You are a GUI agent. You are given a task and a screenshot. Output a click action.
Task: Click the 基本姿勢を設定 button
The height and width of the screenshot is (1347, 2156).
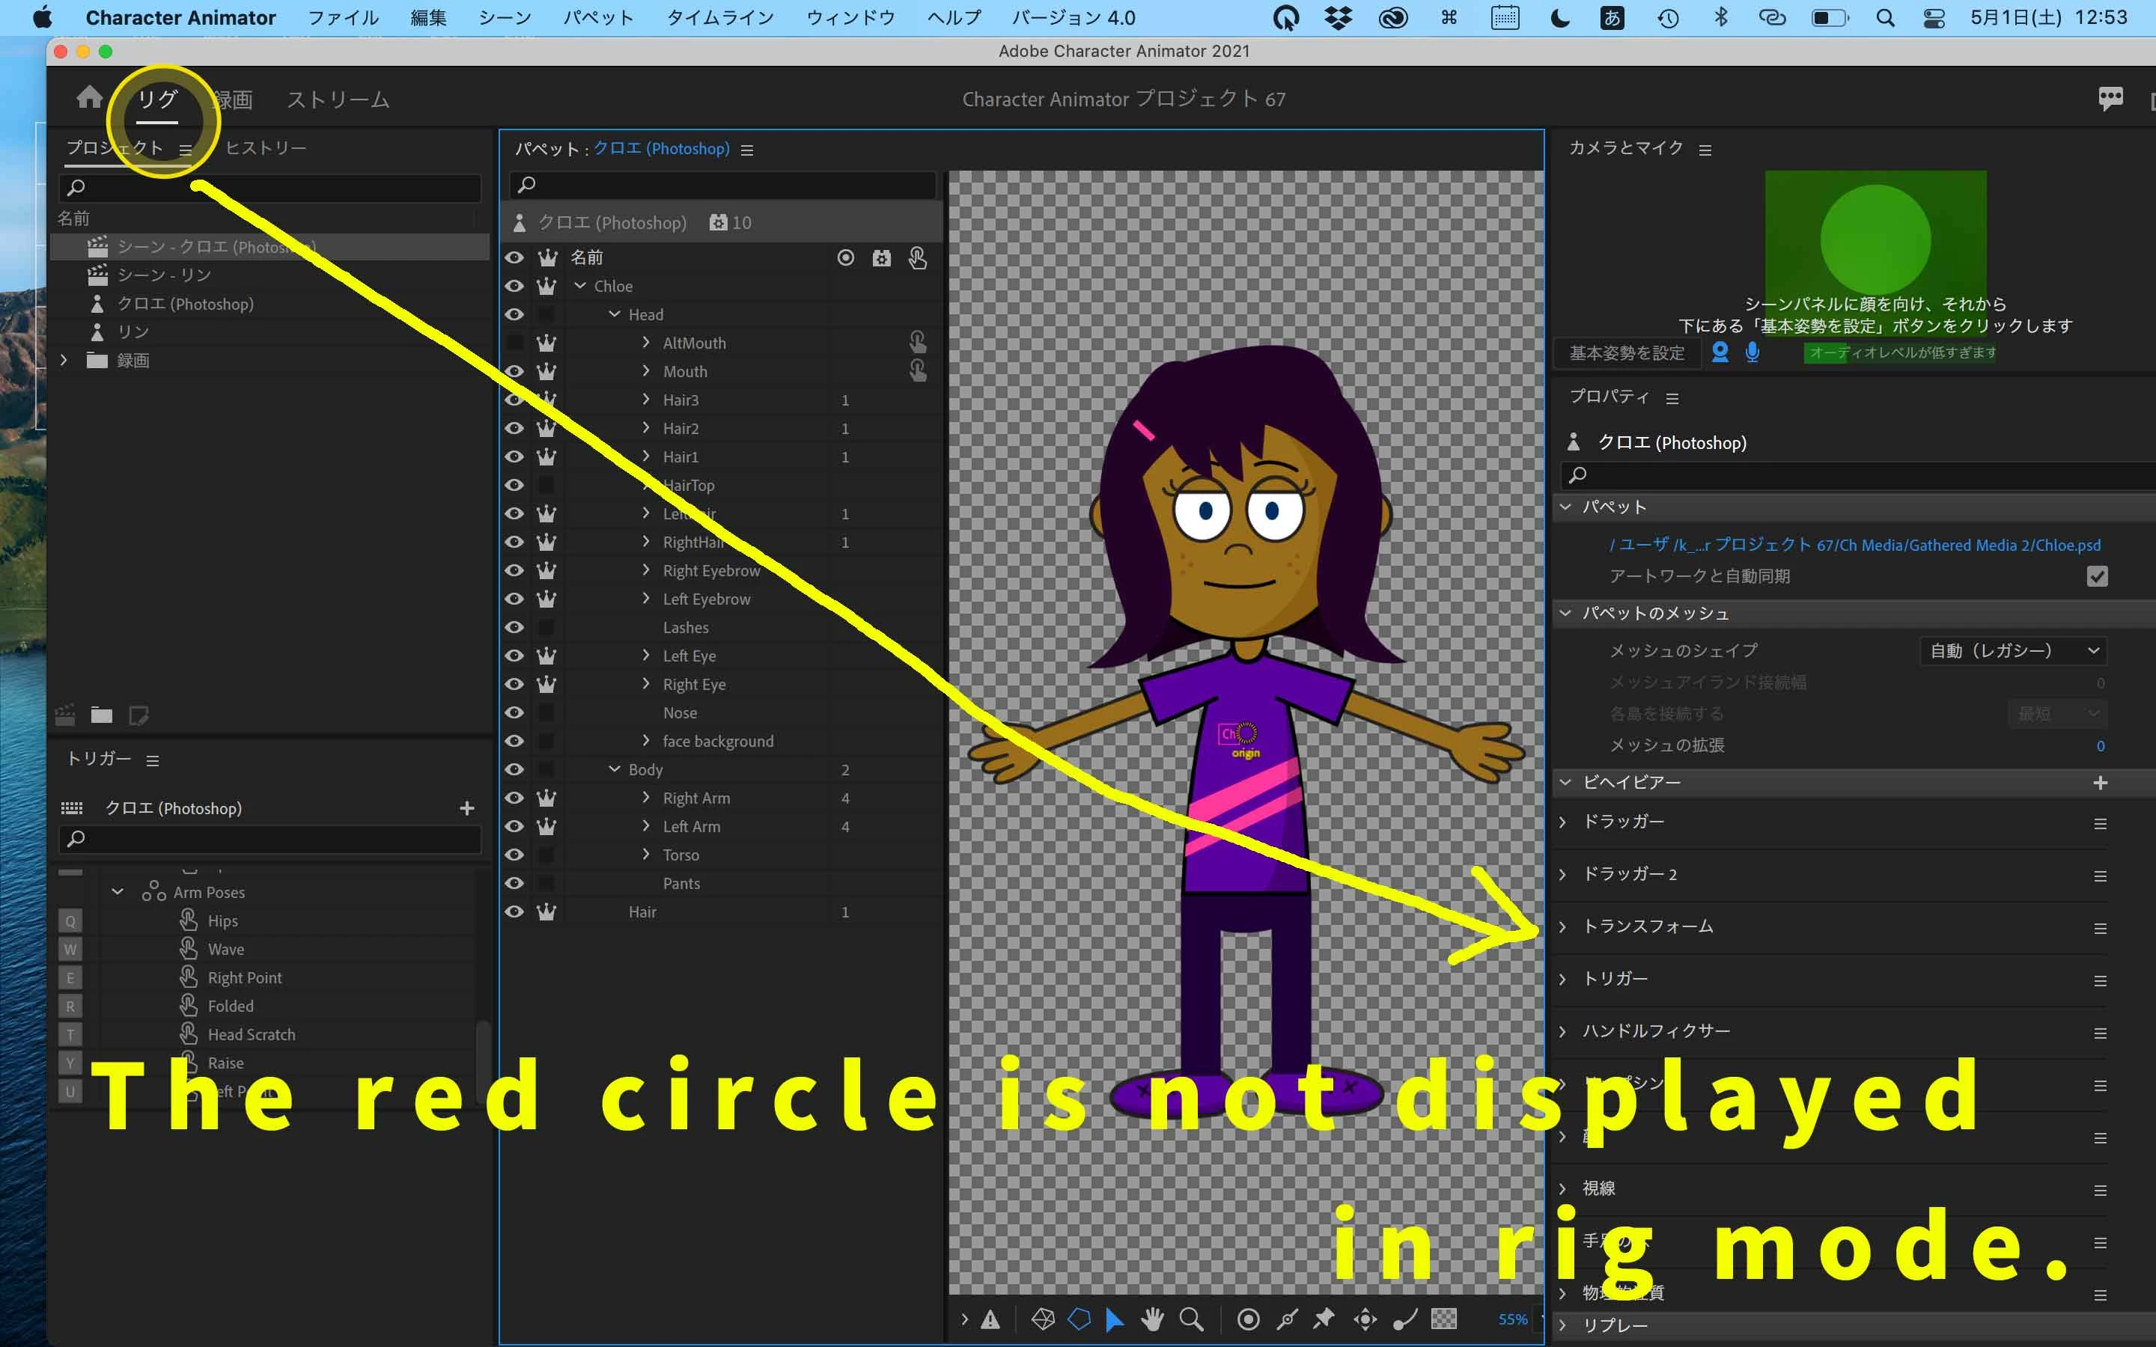click(x=1626, y=352)
